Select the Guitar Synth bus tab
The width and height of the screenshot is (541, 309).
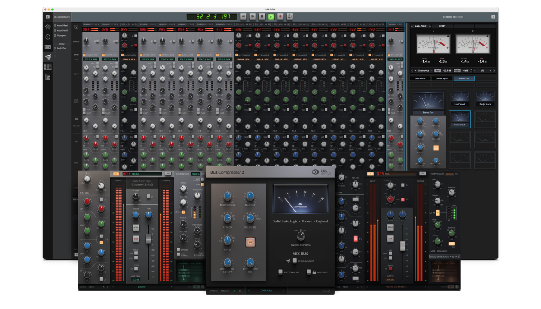(x=442, y=78)
